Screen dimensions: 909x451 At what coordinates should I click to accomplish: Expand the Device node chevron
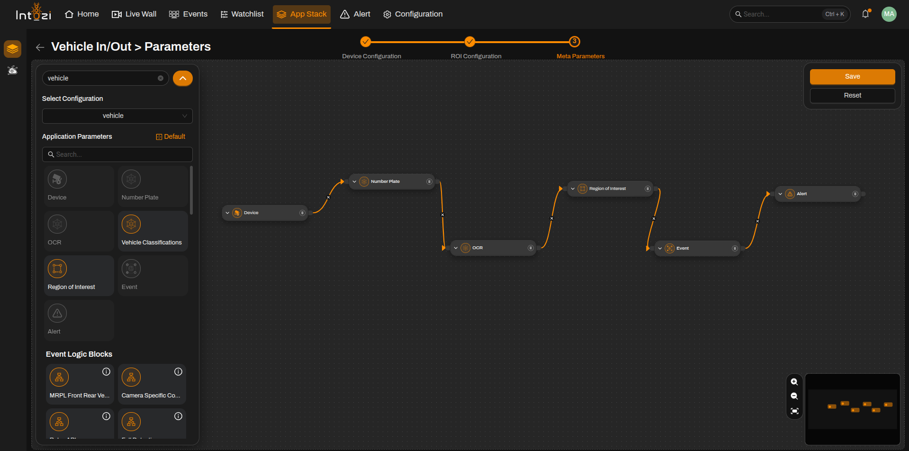click(x=227, y=213)
